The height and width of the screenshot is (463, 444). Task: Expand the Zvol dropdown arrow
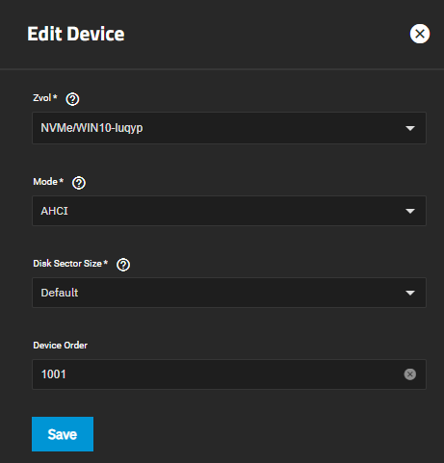[x=410, y=128]
